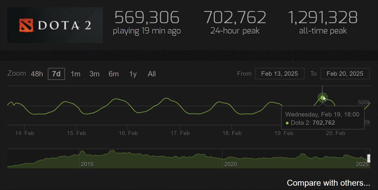Switch chart zoom to 1m
The height and width of the screenshot is (190, 378).
tap(75, 74)
